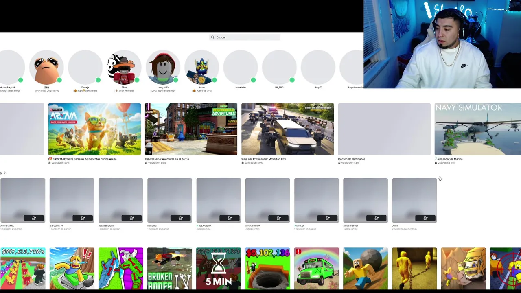Open Dino's avatar with straw hat

(124, 67)
